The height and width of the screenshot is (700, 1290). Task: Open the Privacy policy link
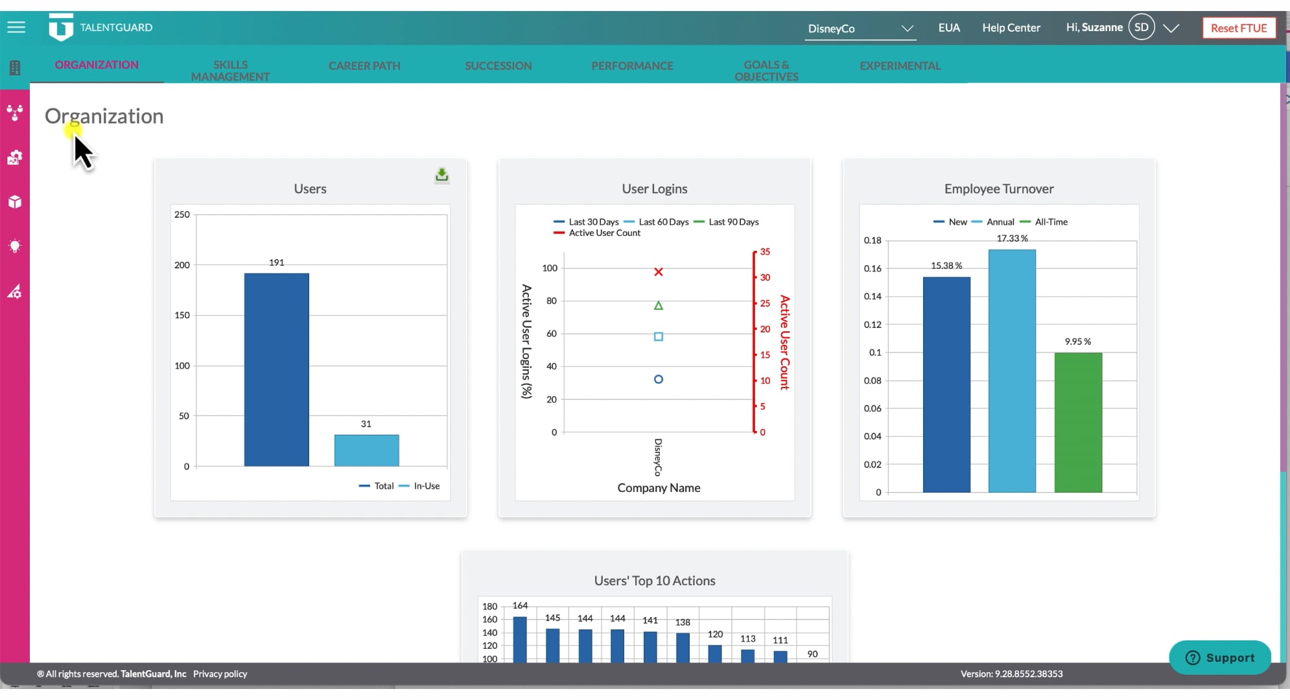220,674
